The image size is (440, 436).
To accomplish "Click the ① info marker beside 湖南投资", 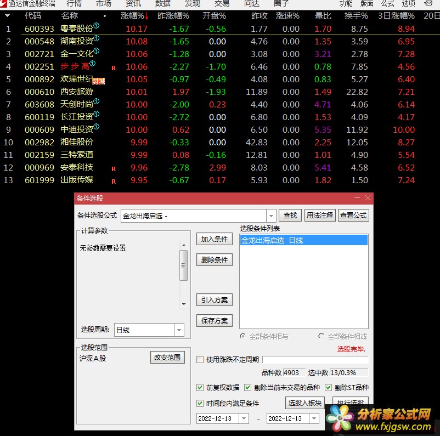I will click(x=96, y=38).
